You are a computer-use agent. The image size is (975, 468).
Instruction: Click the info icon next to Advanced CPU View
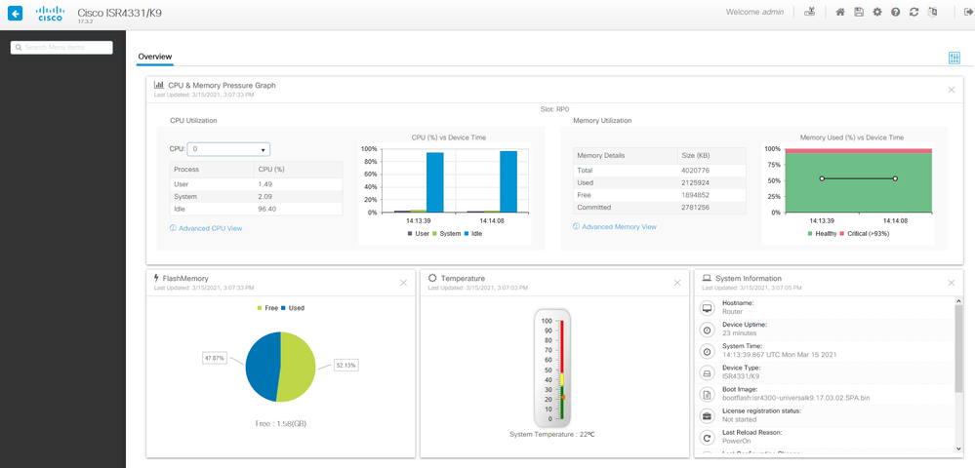pyautogui.click(x=173, y=228)
